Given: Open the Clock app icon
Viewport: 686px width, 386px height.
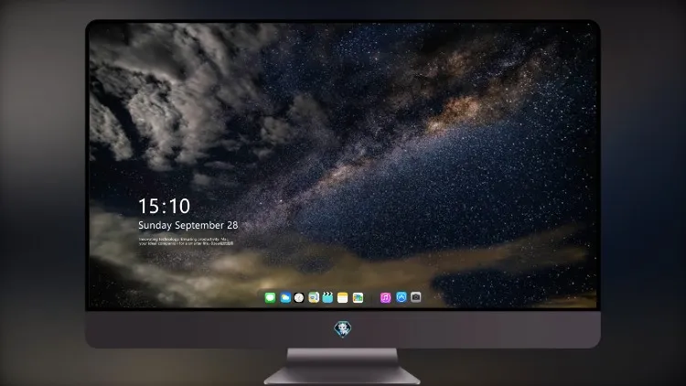Looking at the screenshot, I should [299, 297].
